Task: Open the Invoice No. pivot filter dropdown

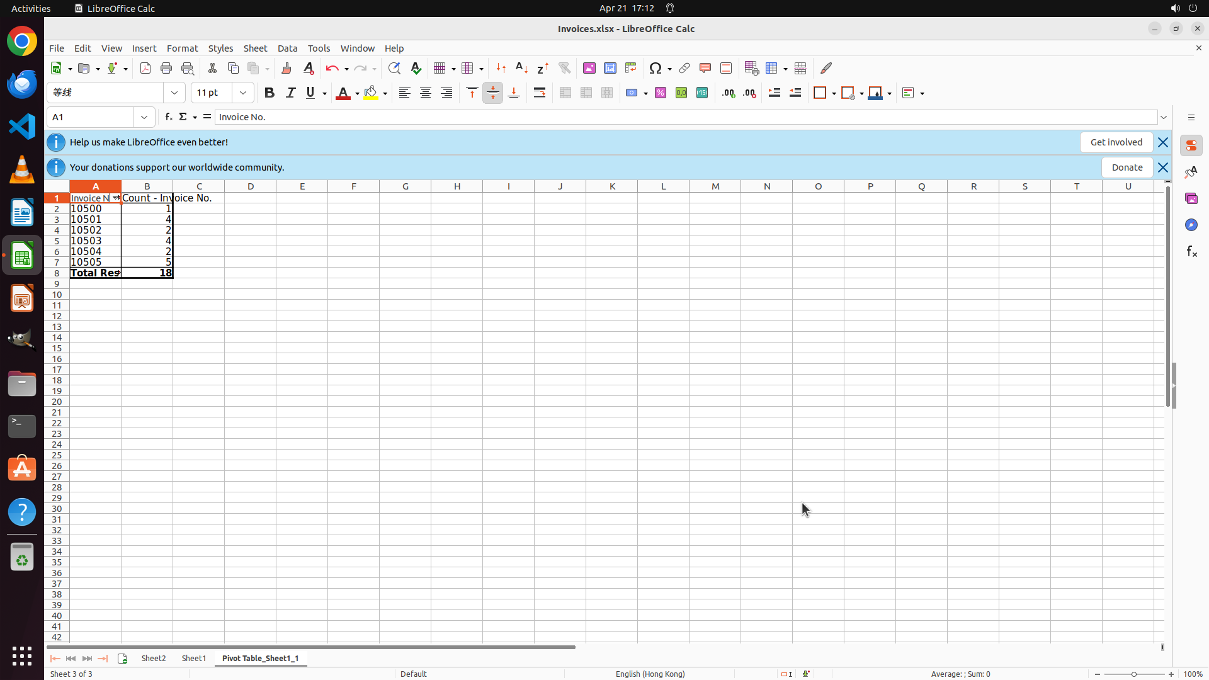Action: tap(116, 198)
